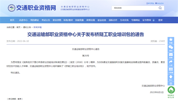Click 通知公告 in the breadcrumb
The image size is (178, 107).
click(x=27, y=27)
